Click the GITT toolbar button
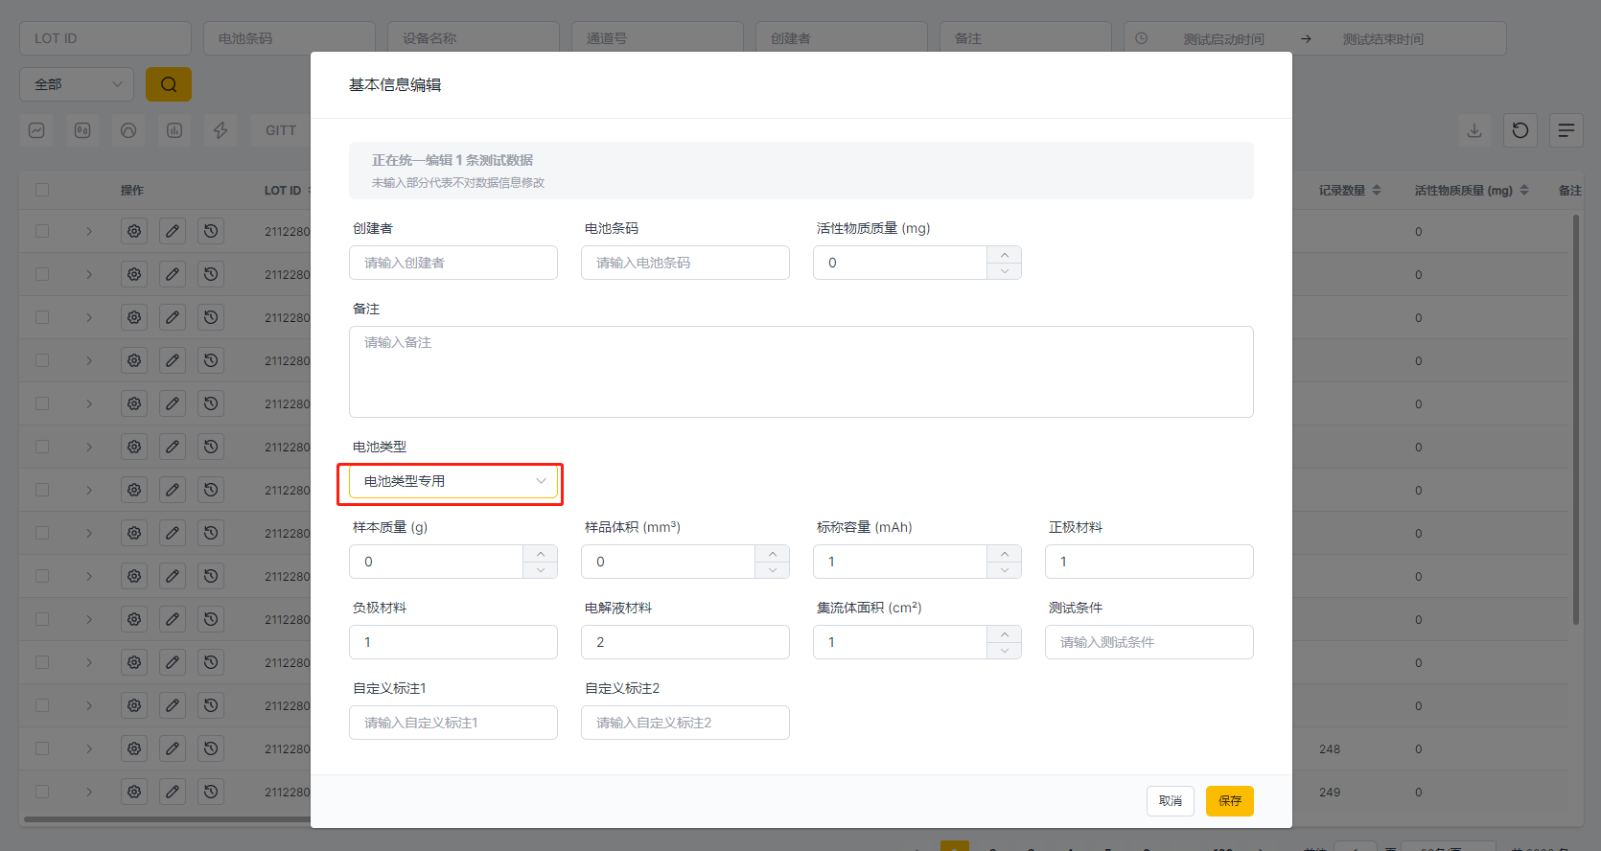The image size is (1601, 851). [x=281, y=130]
